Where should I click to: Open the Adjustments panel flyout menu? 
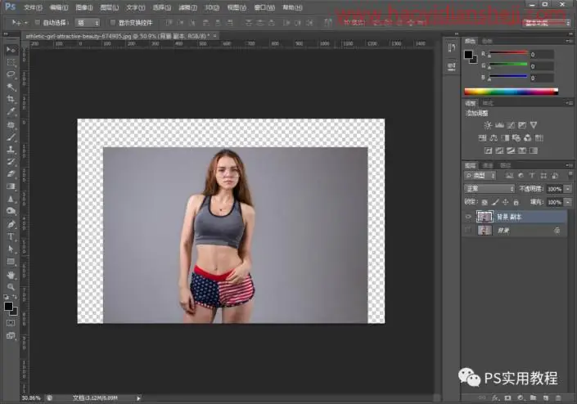tap(570, 103)
